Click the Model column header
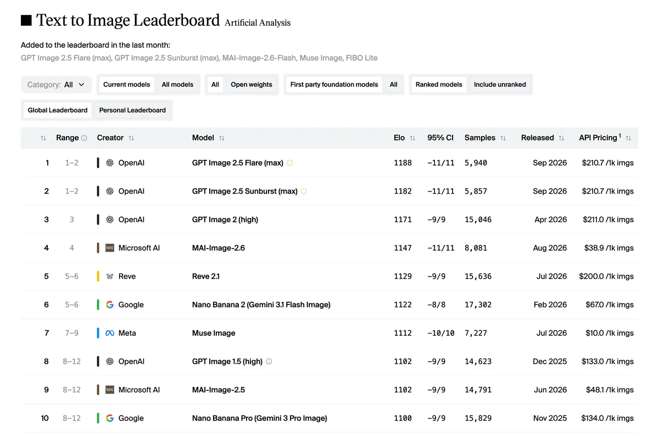 pos(203,138)
